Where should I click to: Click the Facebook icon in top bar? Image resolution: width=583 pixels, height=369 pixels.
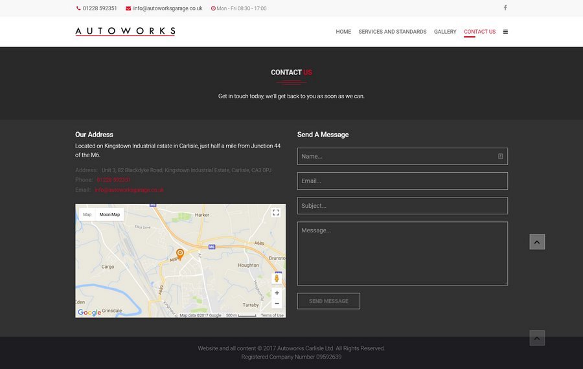coord(505,8)
